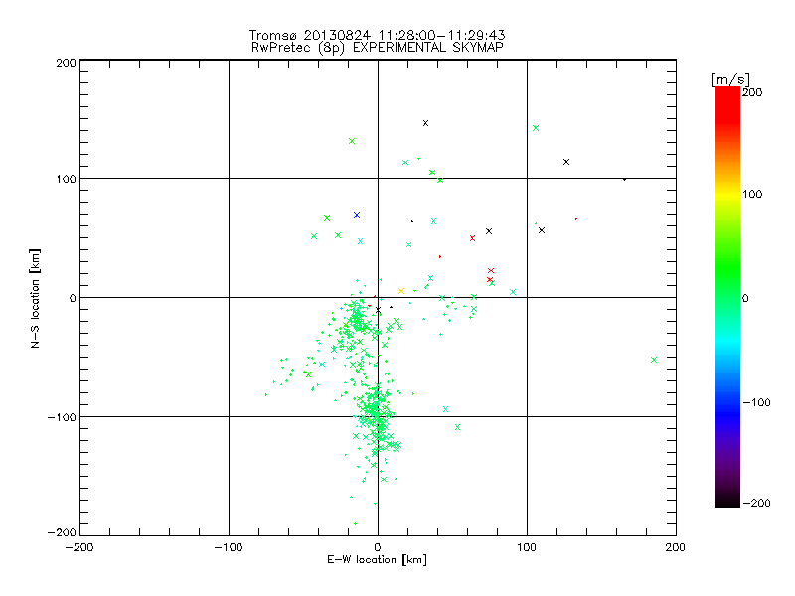Click the '-100' label on the E-W axis
Viewport: 795px width, 596px height.
[229, 547]
